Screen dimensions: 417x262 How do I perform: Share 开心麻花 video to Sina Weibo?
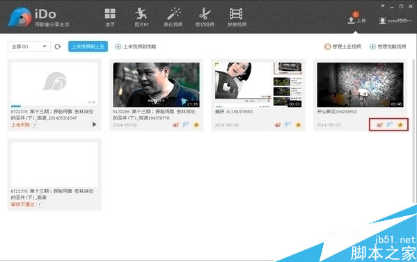tap(379, 125)
